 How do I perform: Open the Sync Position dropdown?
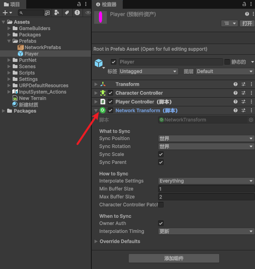point(206,138)
